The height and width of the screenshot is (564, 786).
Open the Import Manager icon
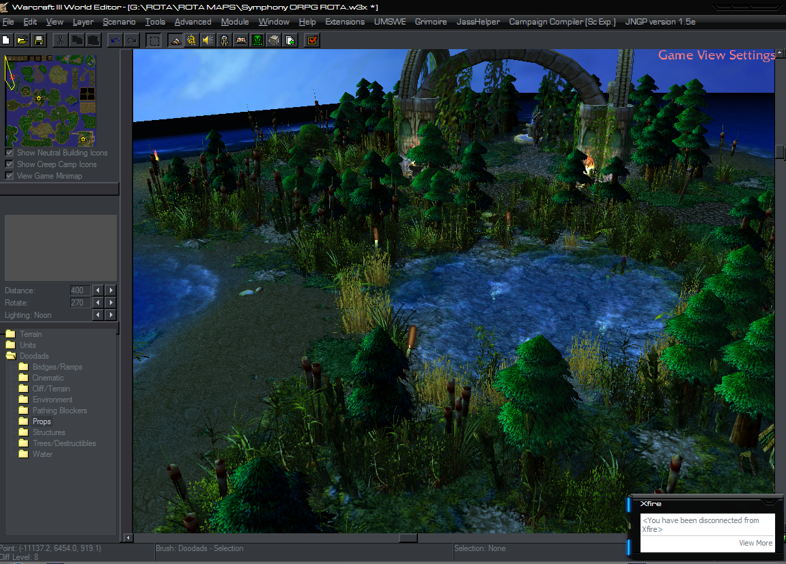click(290, 40)
